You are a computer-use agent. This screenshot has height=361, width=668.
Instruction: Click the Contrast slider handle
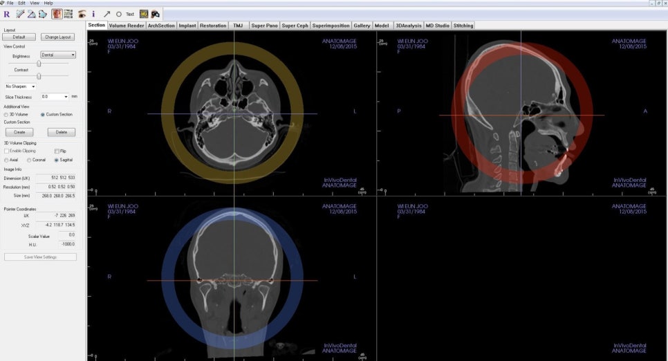39,76
